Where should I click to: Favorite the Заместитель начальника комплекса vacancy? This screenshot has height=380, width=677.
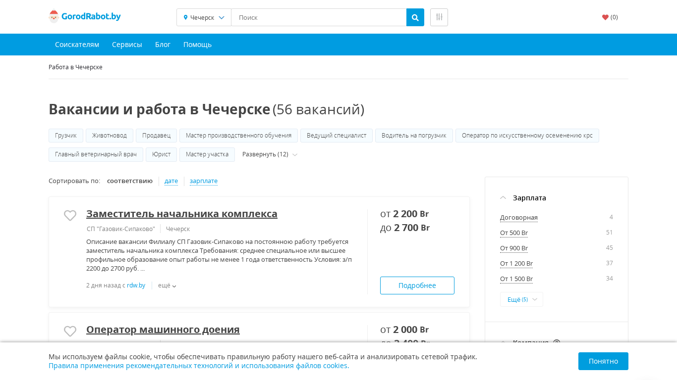tap(70, 216)
